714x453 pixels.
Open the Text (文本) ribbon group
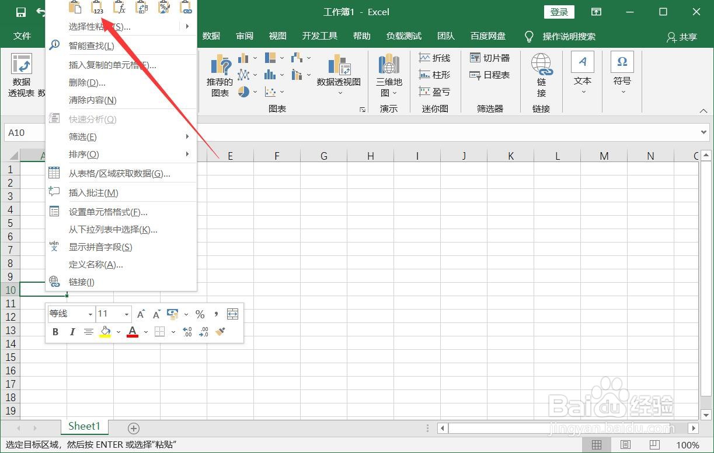pos(583,74)
